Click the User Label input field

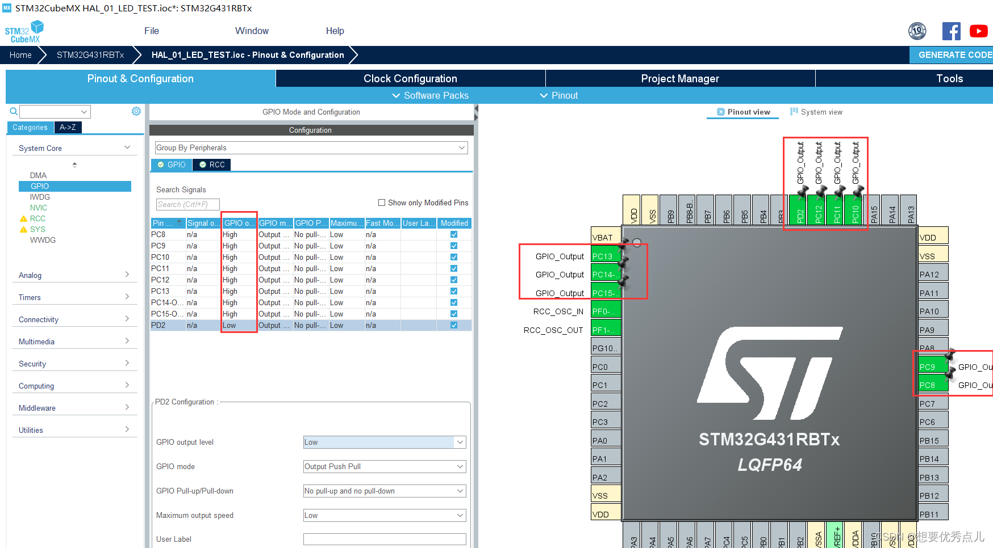(x=384, y=539)
